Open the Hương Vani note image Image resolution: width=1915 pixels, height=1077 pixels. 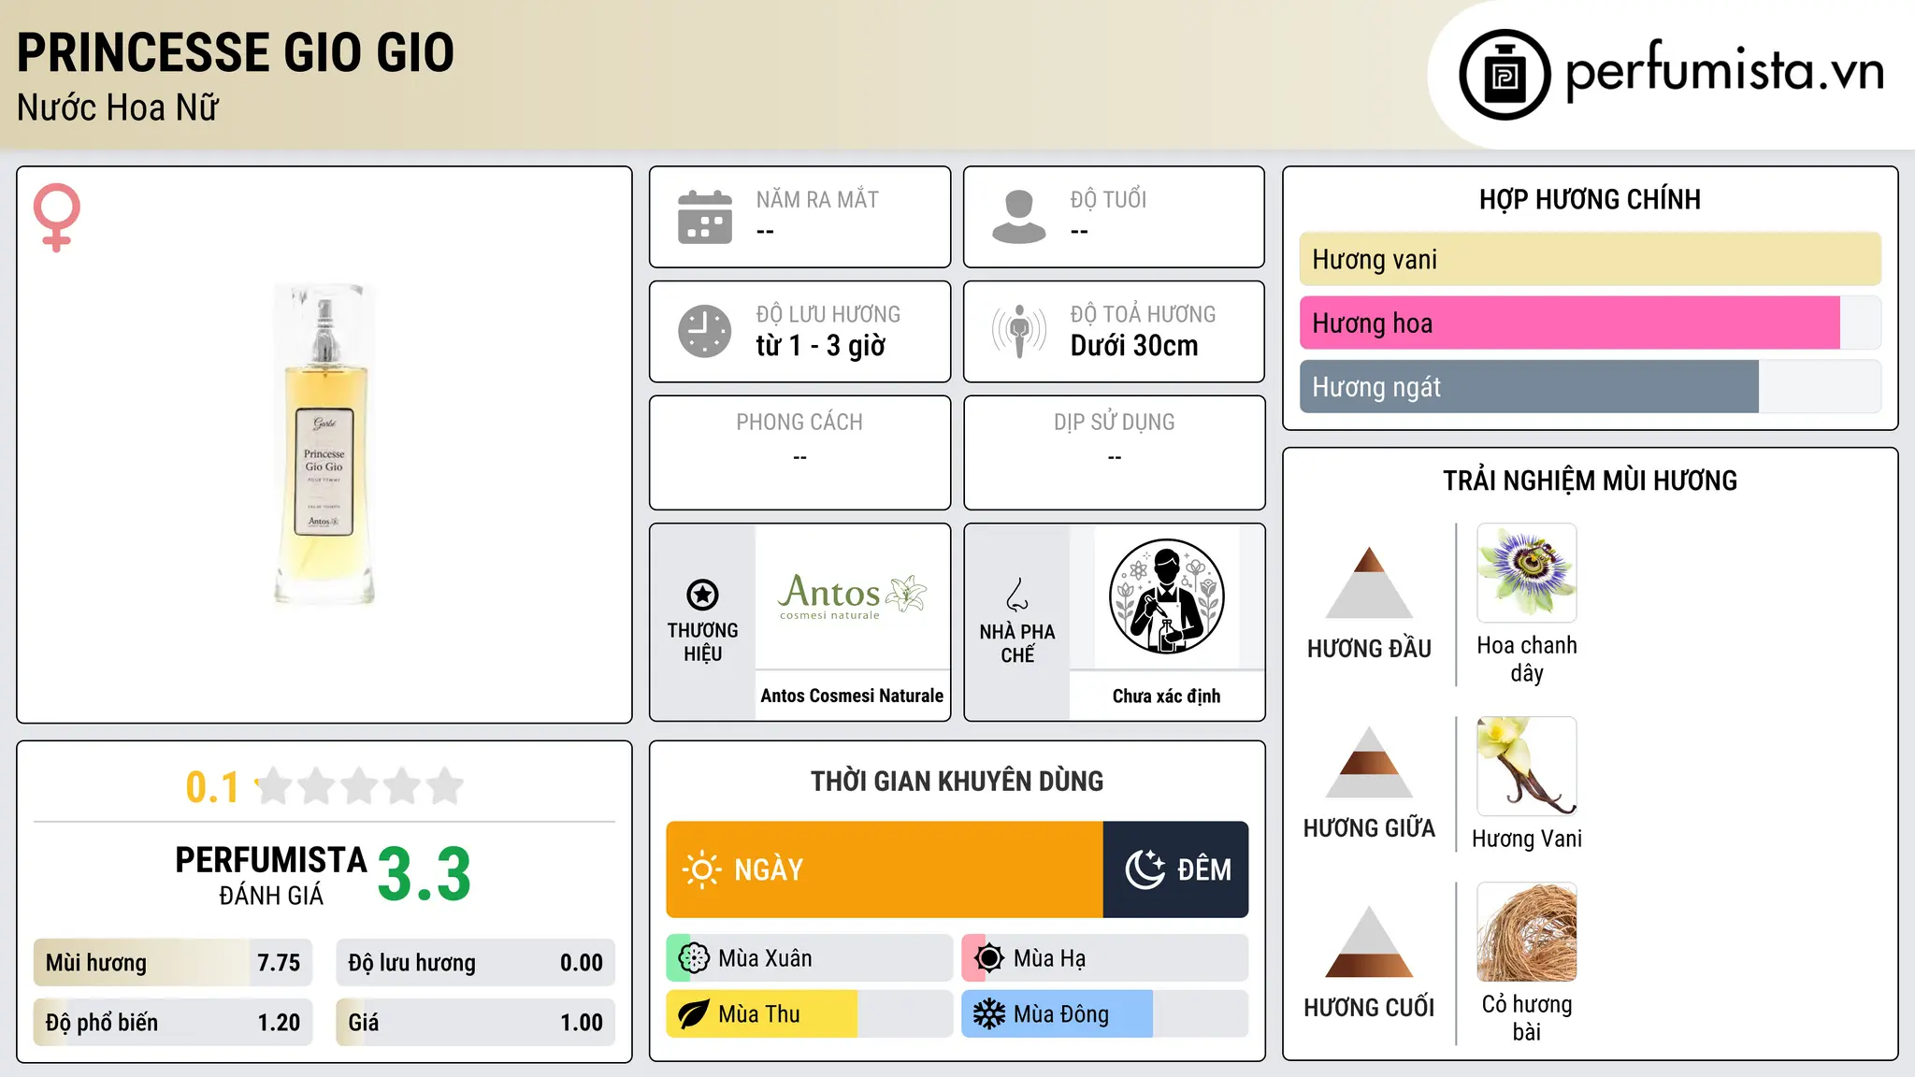tap(1527, 767)
